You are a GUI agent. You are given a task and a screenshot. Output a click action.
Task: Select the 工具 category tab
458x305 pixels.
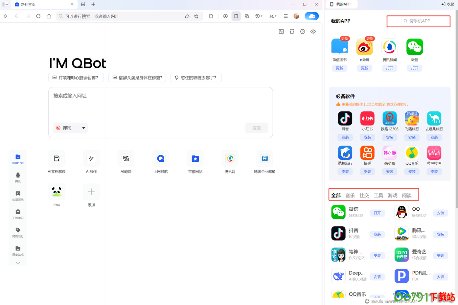tap(378, 195)
